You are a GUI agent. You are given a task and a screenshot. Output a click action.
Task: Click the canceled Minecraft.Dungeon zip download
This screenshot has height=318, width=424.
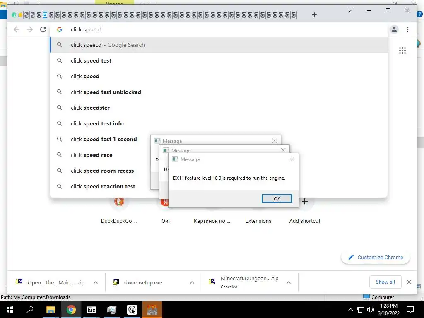point(243,282)
